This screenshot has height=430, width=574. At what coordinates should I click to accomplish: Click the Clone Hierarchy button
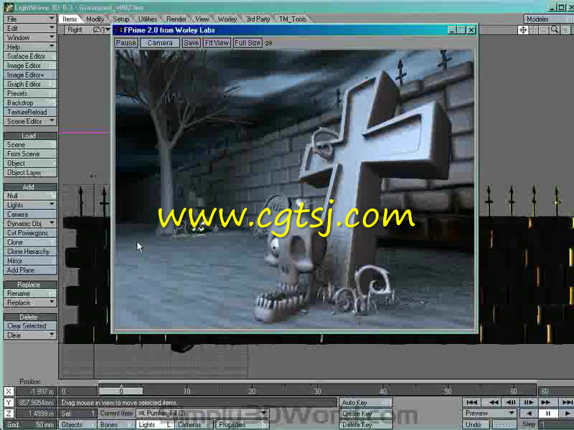pos(30,252)
